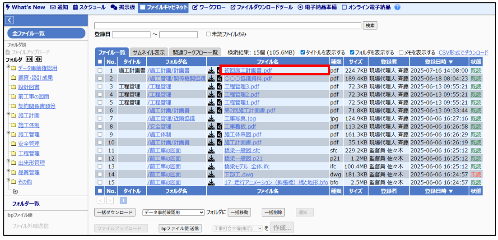Click preview icon for 工事看板.pdf
The width and height of the screenshot is (498, 240).
219,126
